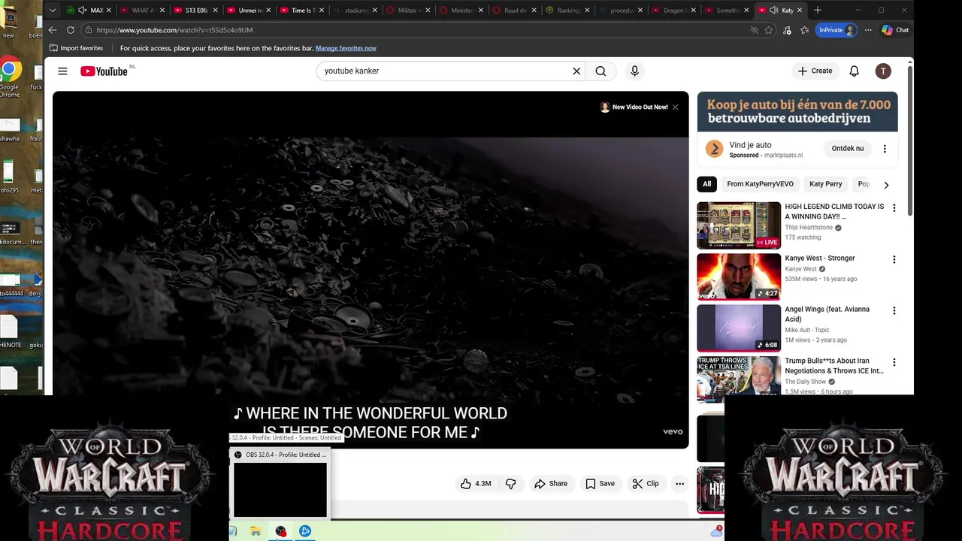Open the Create button

(x=815, y=71)
